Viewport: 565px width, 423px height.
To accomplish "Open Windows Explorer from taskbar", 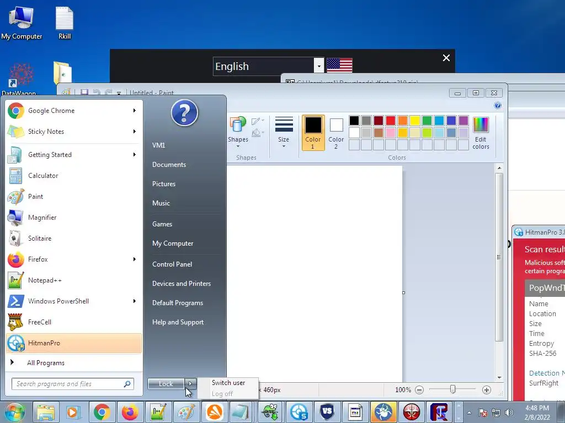I will 46,412.
